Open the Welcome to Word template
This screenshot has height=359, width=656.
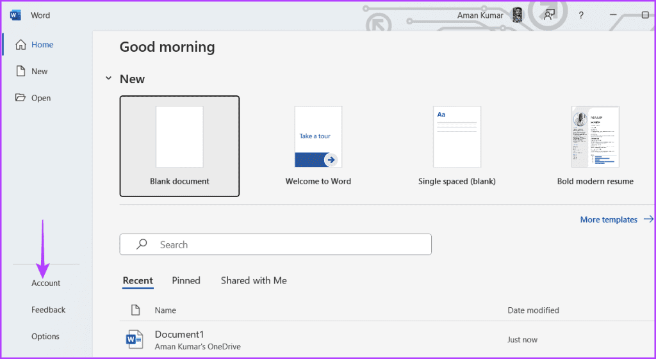[x=318, y=147]
